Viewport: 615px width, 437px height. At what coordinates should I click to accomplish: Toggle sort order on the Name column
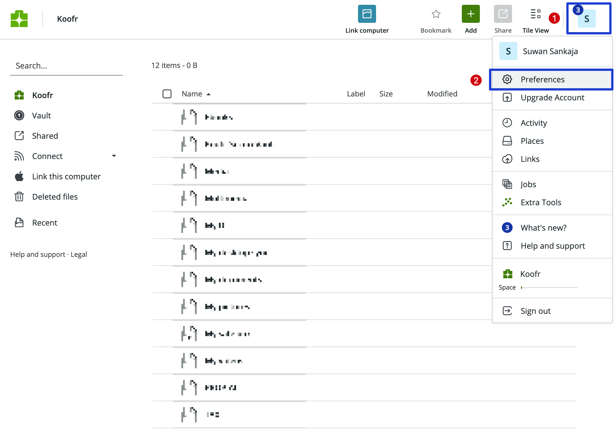196,94
